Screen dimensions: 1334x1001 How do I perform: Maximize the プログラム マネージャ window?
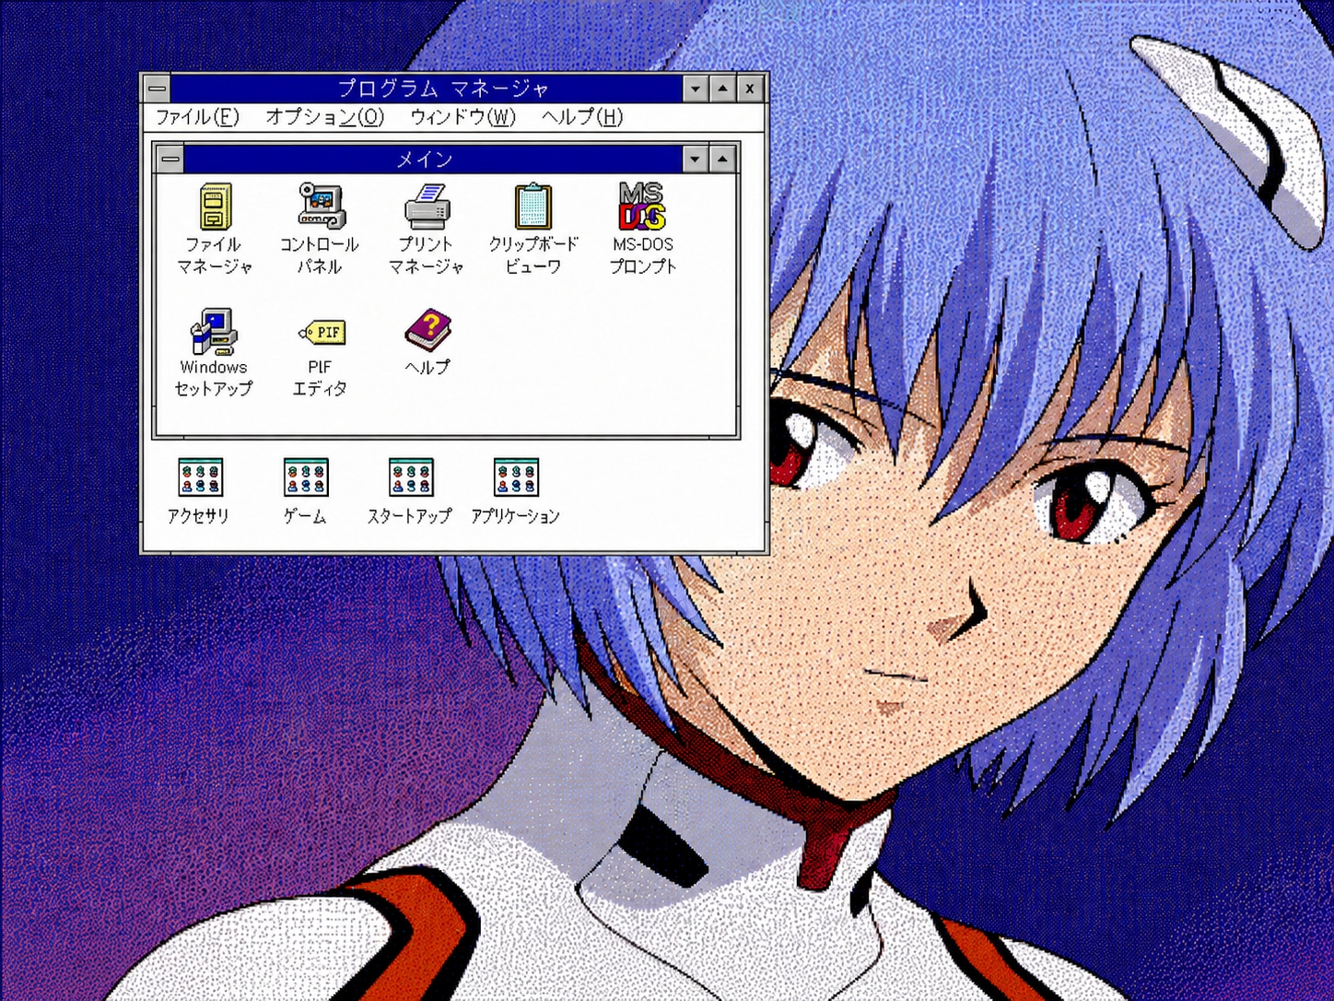click(723, 88)
